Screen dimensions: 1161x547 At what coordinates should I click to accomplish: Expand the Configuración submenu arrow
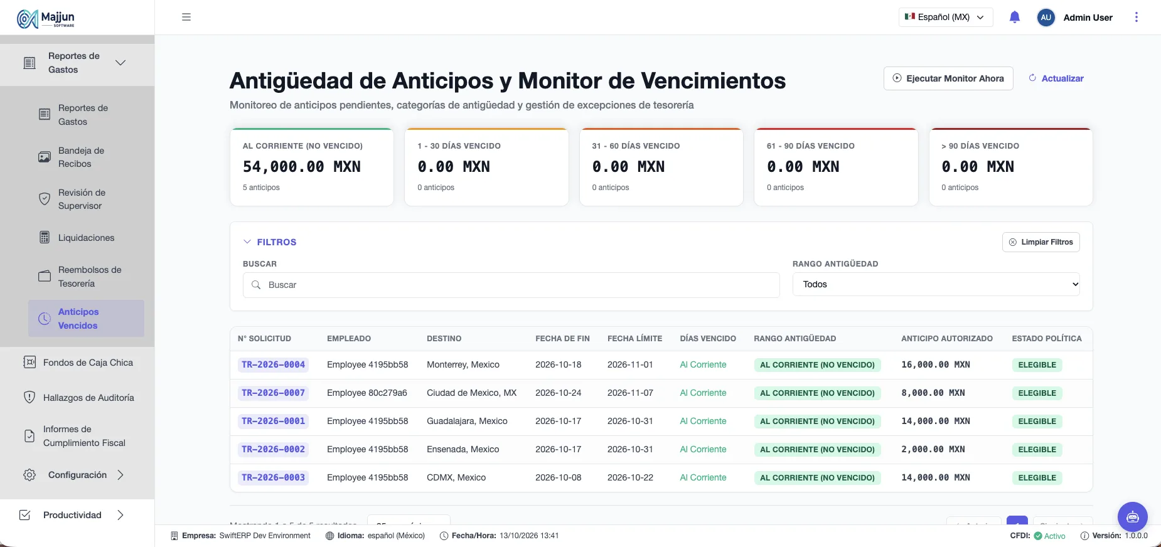(120, 475)
